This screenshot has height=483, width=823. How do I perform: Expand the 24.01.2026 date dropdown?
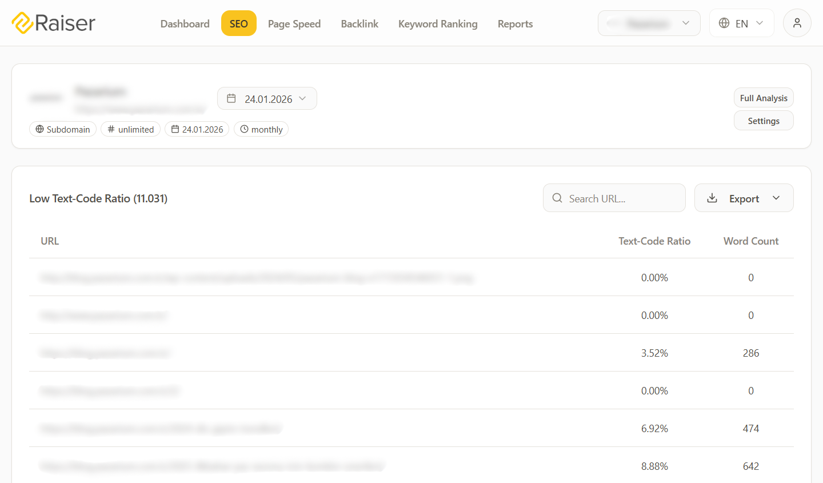302,99
